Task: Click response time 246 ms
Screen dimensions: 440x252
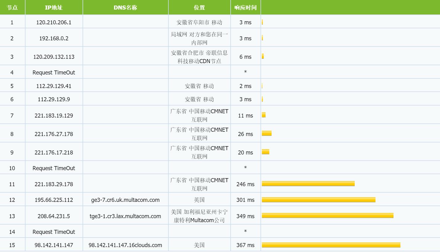Action: point(245,184)
